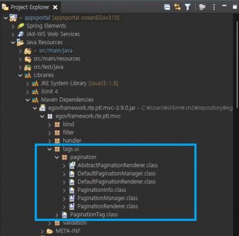The width and height of the screenshot is (239, 236).
Task: Click the focus on active task icon
Action: click(x=202, y=7)
